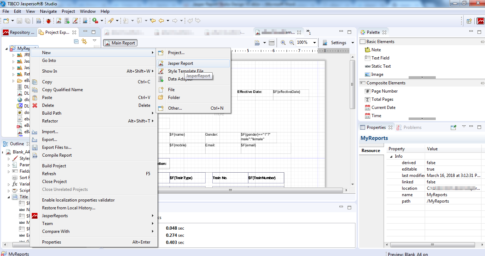Choose Jasper Report from New submenu

[193, 63]
